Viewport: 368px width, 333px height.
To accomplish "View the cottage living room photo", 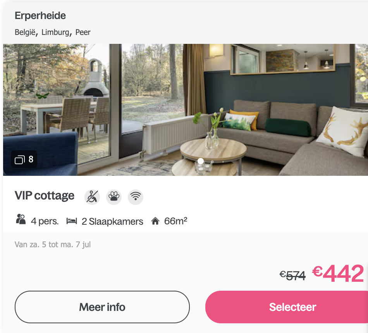I will click(186, 109).
